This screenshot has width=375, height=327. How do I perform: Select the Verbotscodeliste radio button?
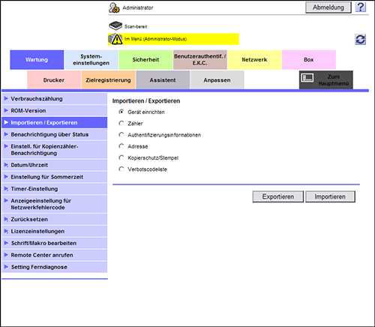tap(121, 169)
